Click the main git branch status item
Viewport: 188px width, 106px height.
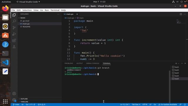tap(16, 105)
